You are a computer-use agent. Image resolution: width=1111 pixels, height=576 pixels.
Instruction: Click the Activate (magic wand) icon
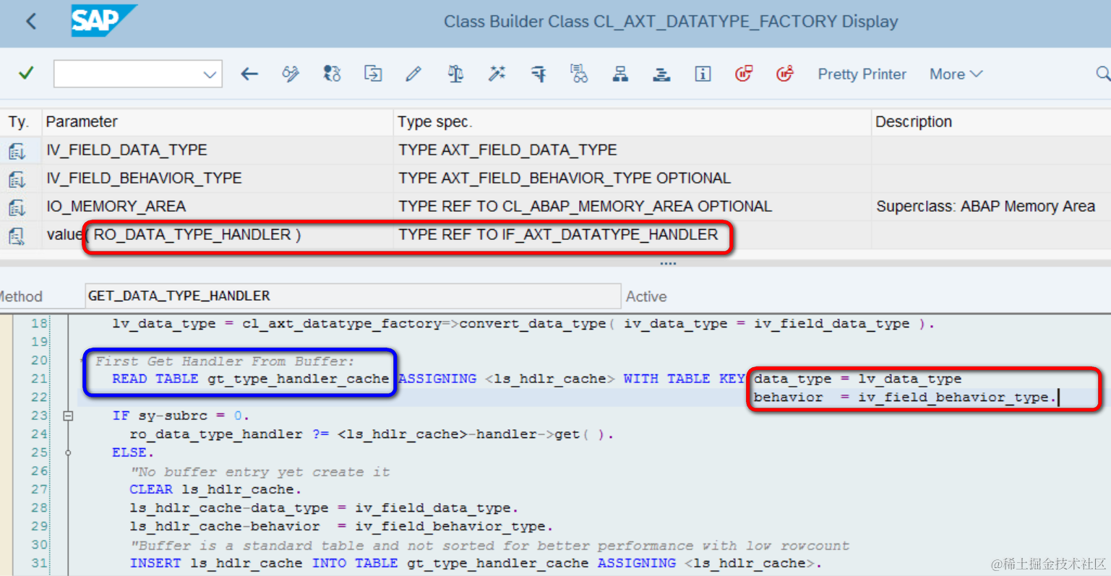tap(497, 74)
